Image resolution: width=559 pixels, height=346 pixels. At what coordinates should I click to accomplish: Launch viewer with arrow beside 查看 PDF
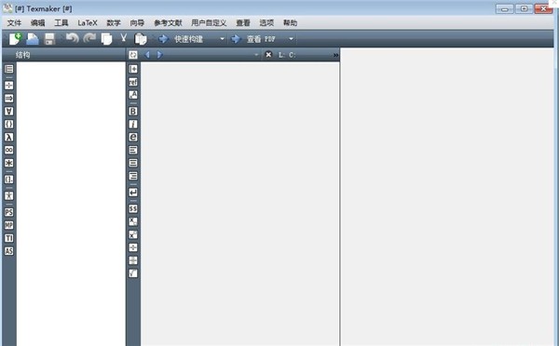click(x=236, y=39)
